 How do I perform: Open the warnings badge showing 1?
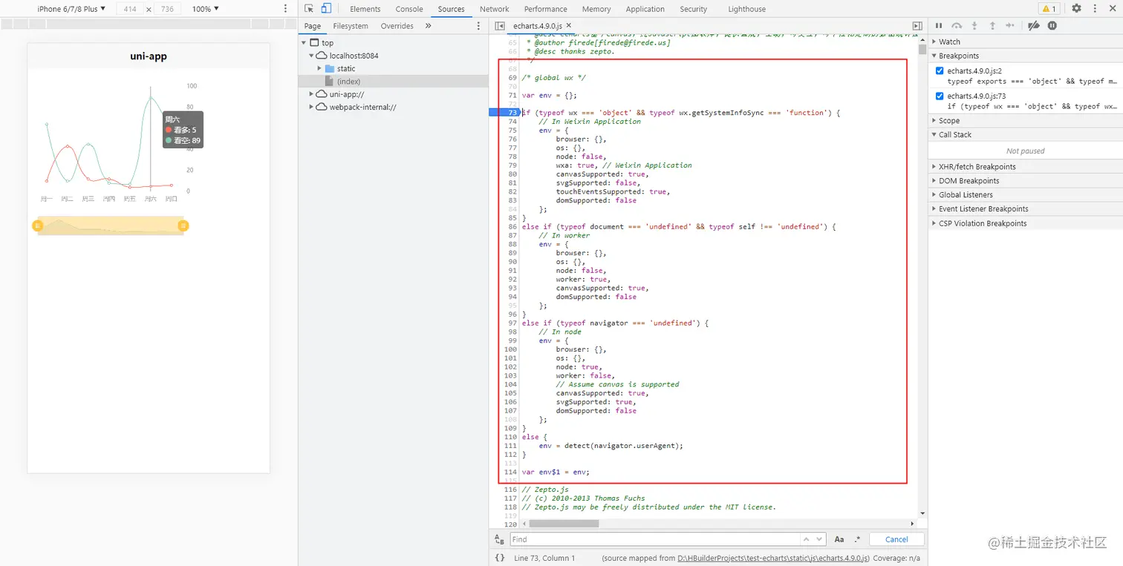pyautogui.click(x=1049, y=9)
